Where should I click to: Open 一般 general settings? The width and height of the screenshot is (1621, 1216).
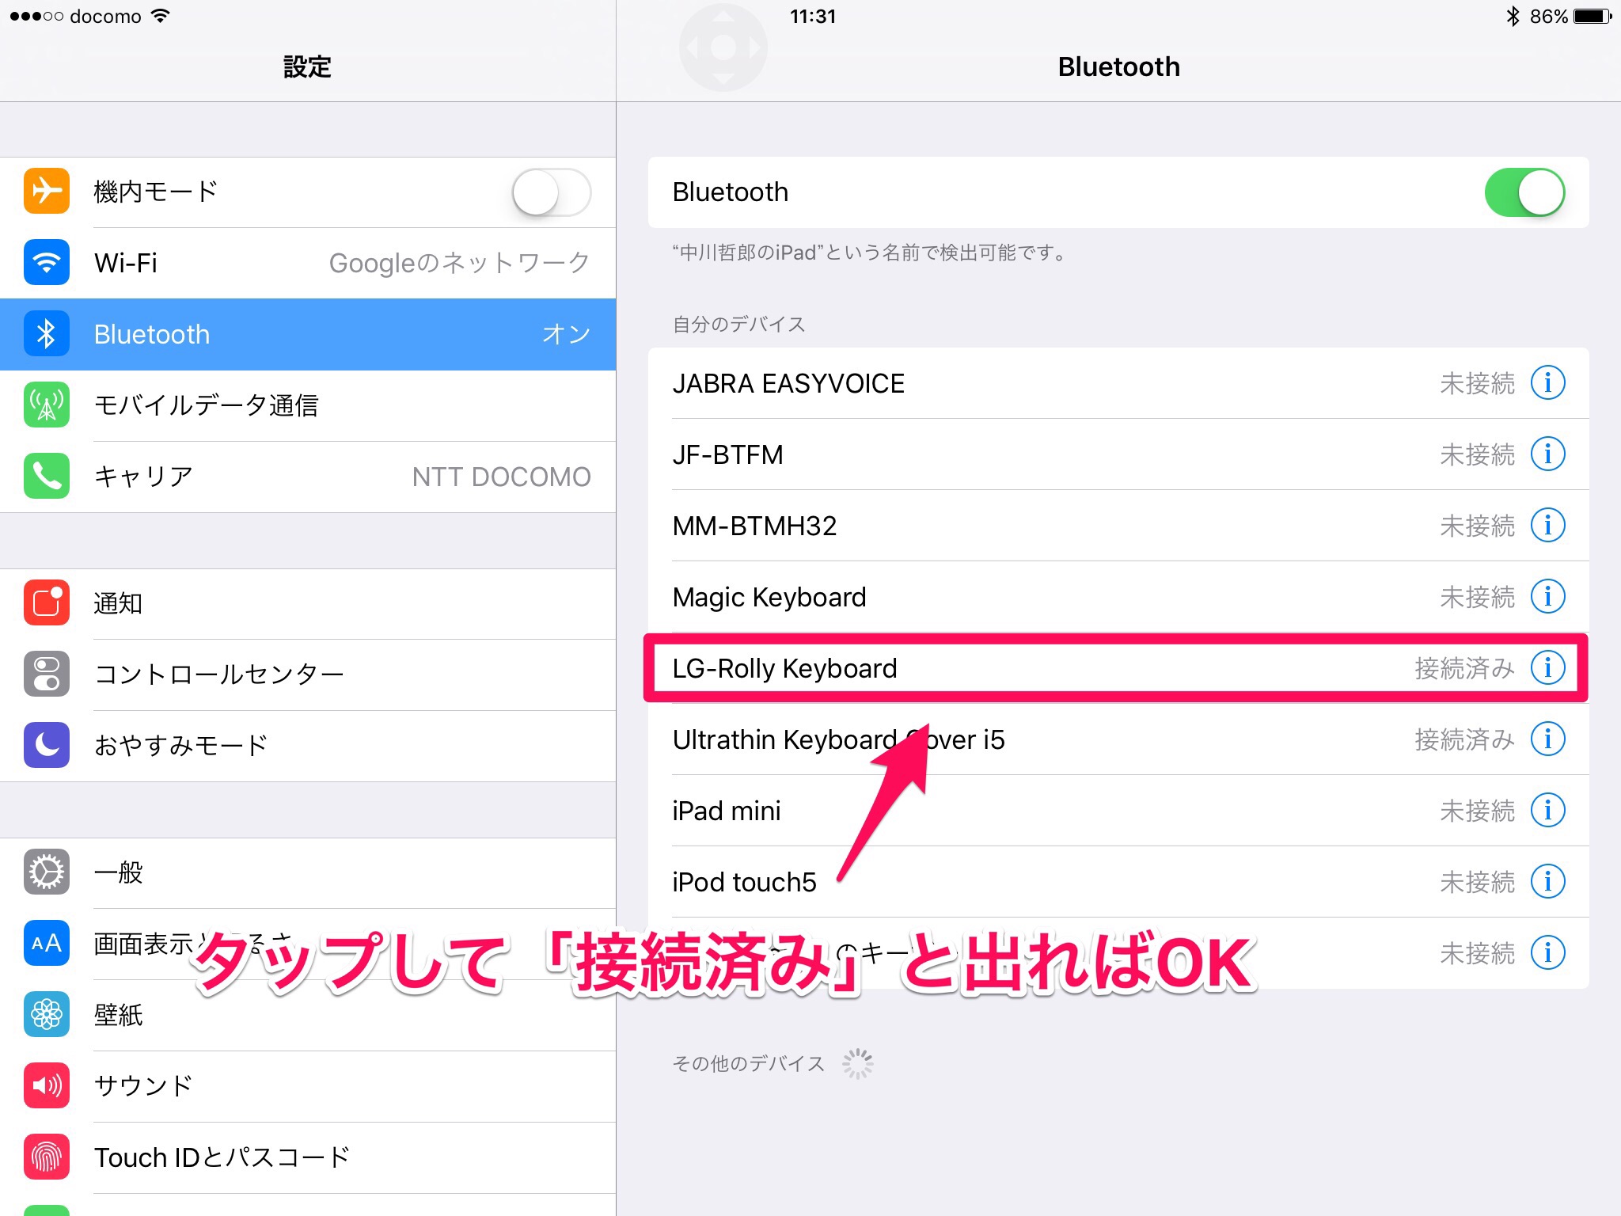(309, 872)
